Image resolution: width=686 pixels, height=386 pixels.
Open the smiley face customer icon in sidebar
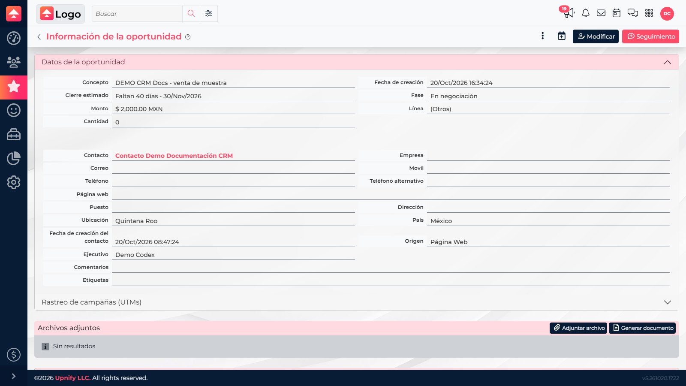click(x=14, y=110)
